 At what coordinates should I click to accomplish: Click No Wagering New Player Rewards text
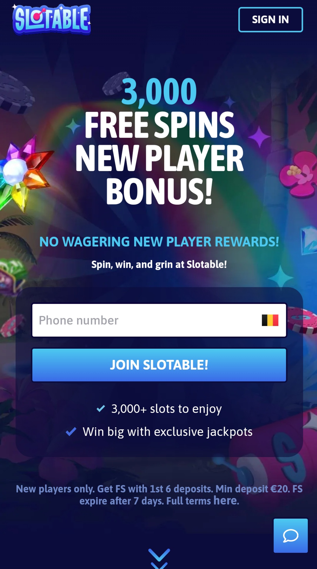[159, 242]
